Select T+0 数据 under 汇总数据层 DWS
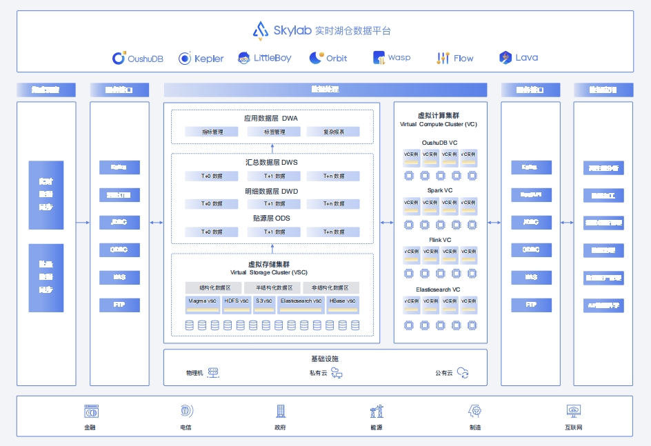The width and height of the screenshot is (651, 446). pyautogui.click(x=212, y=176)
